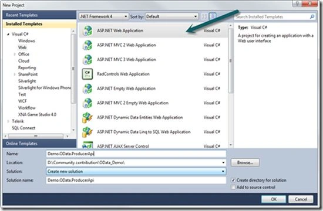Click 'ASP.NET Dynamic Data Entities Web Application' text
This screenshot has height=211, width=323.
pos(140,117)
